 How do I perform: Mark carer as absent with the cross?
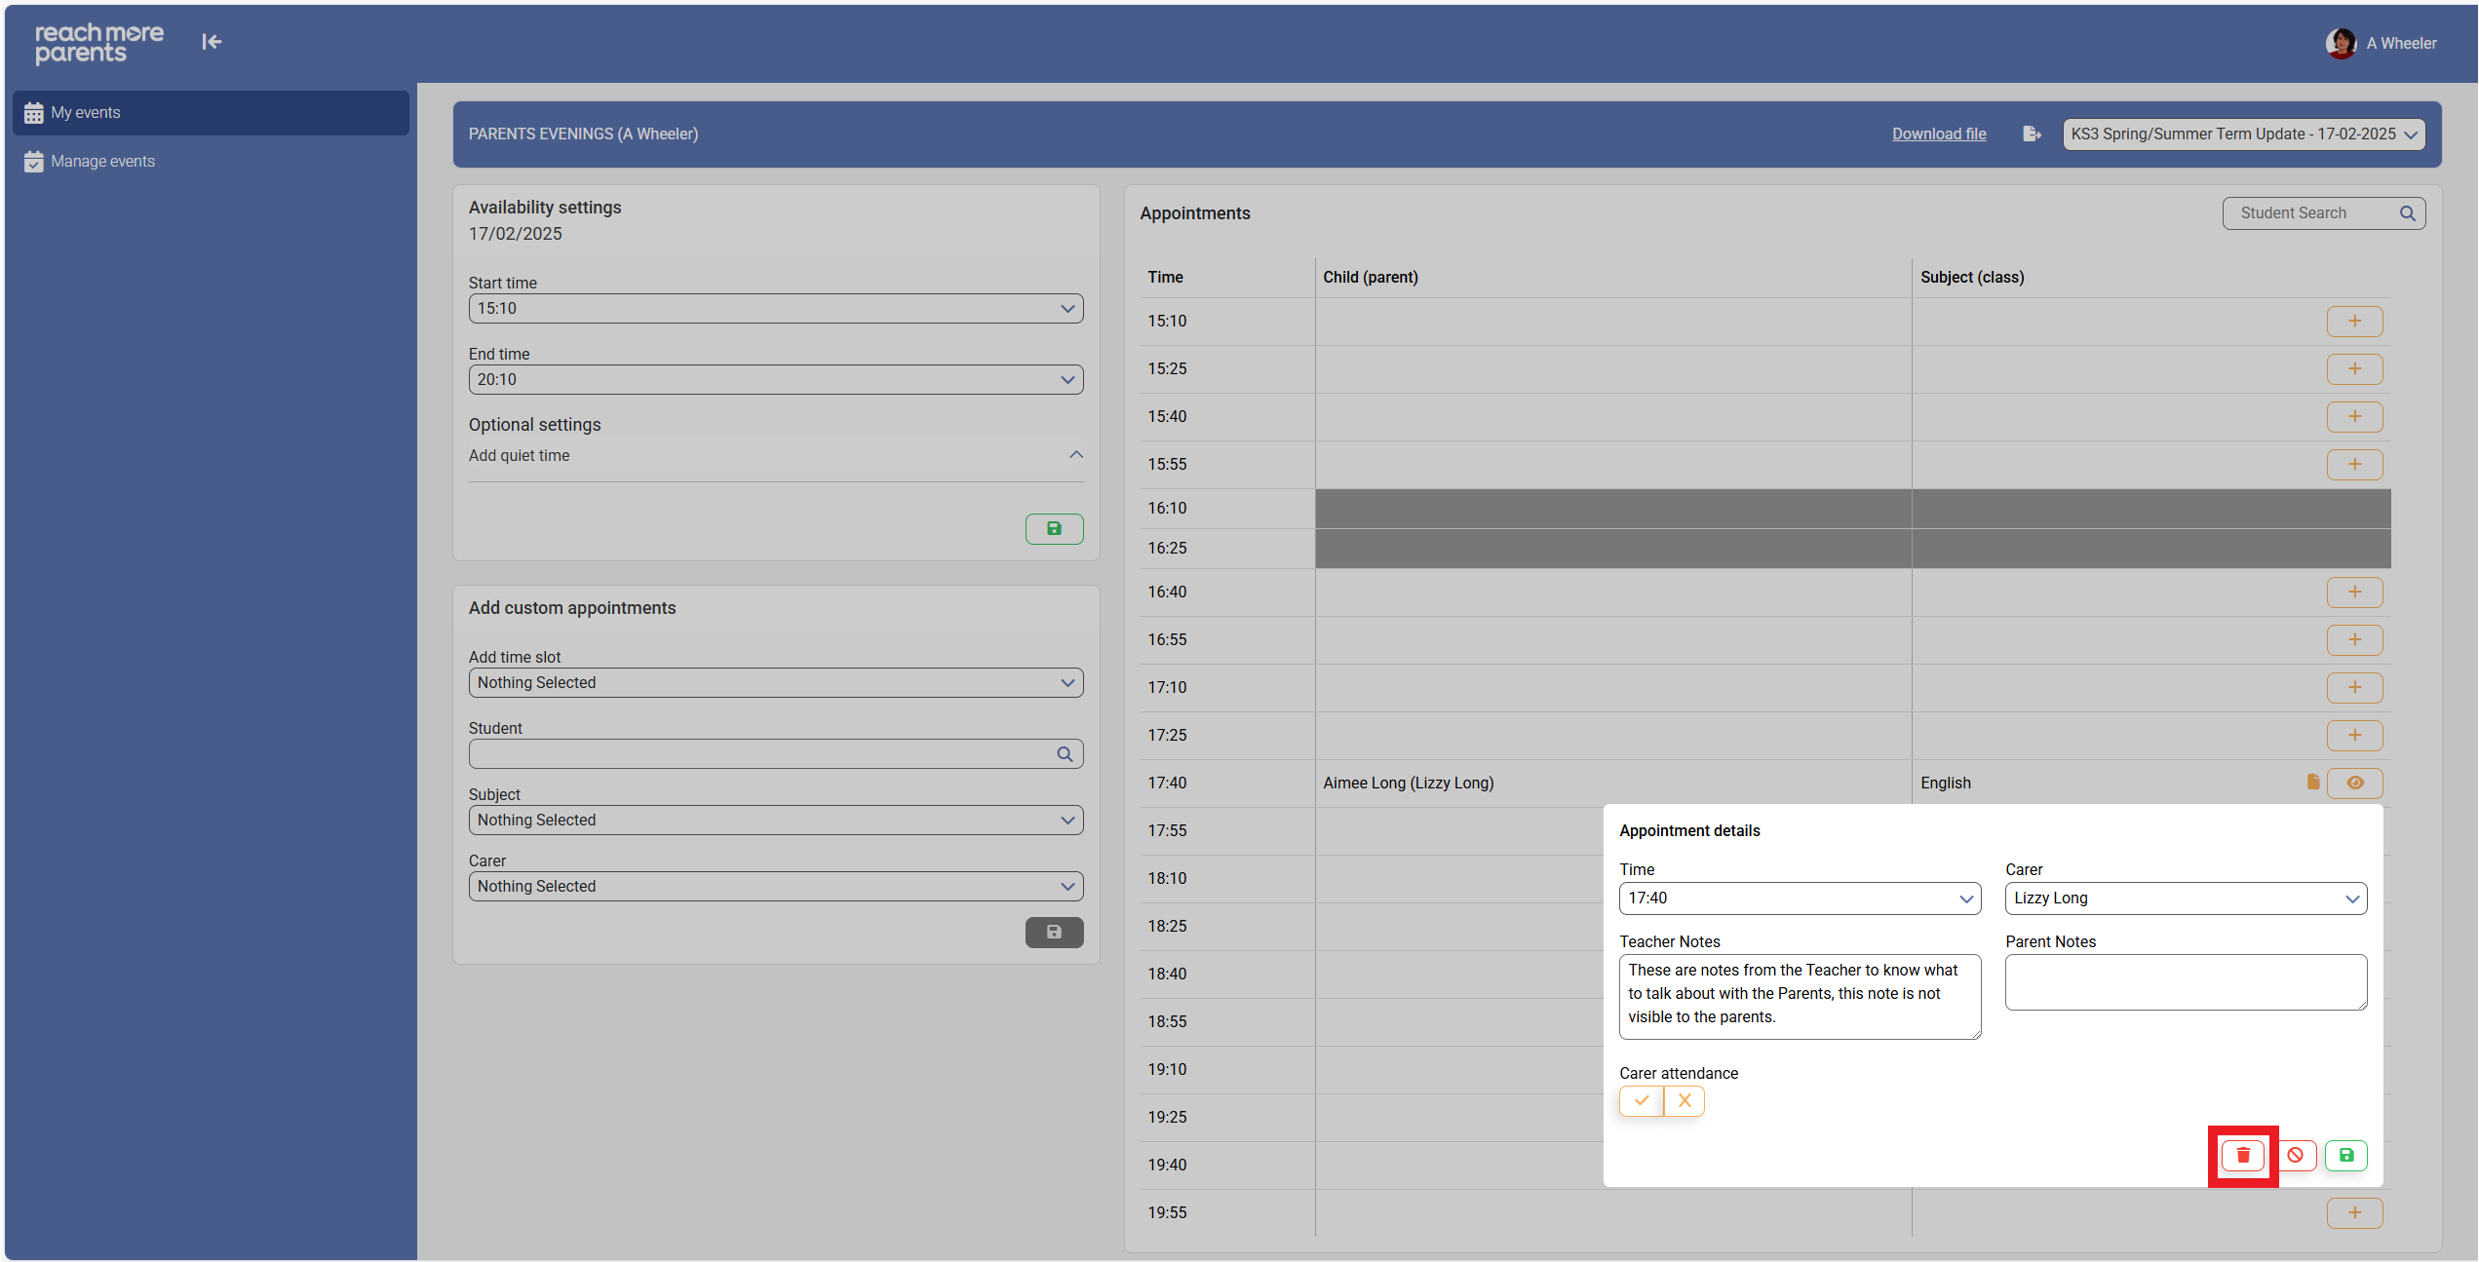(1685, 1101)
